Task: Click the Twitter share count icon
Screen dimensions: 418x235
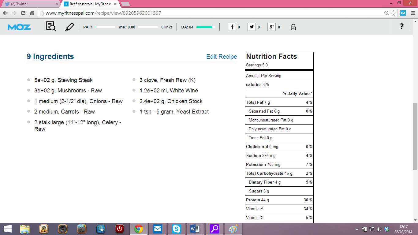Action: click(252, 27)
